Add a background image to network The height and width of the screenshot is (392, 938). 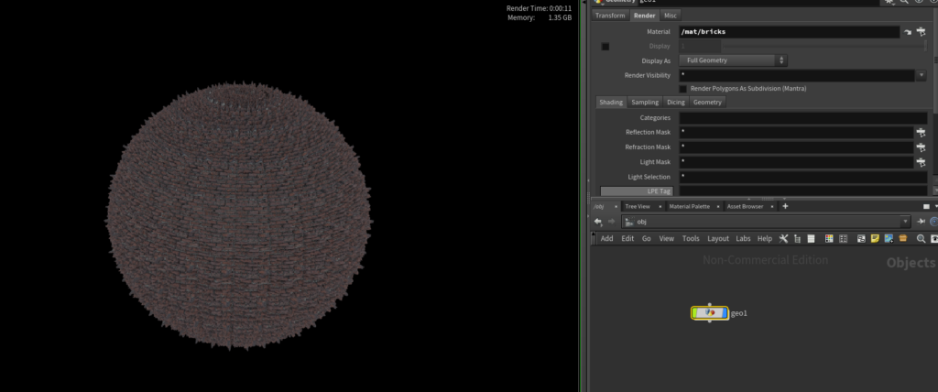point(889,238)
